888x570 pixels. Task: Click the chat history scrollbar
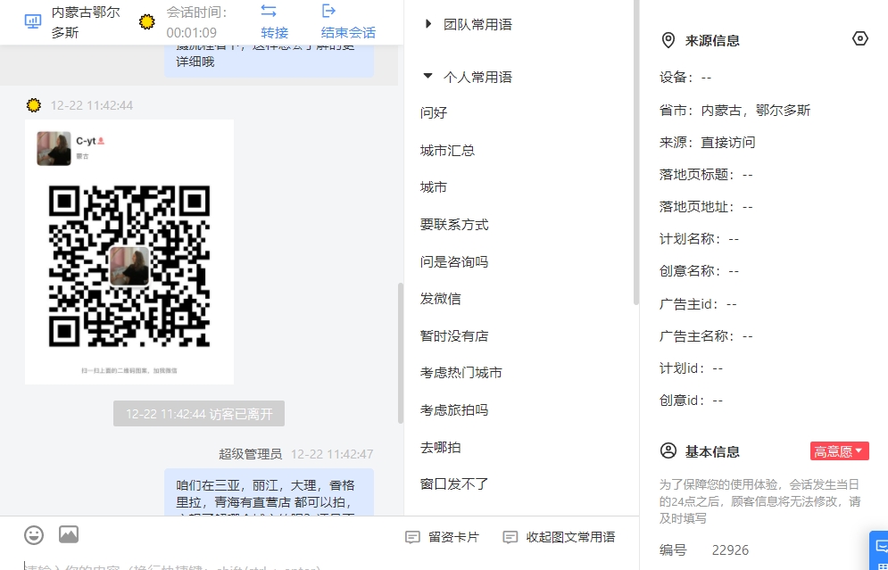click(x=401, y=354)
